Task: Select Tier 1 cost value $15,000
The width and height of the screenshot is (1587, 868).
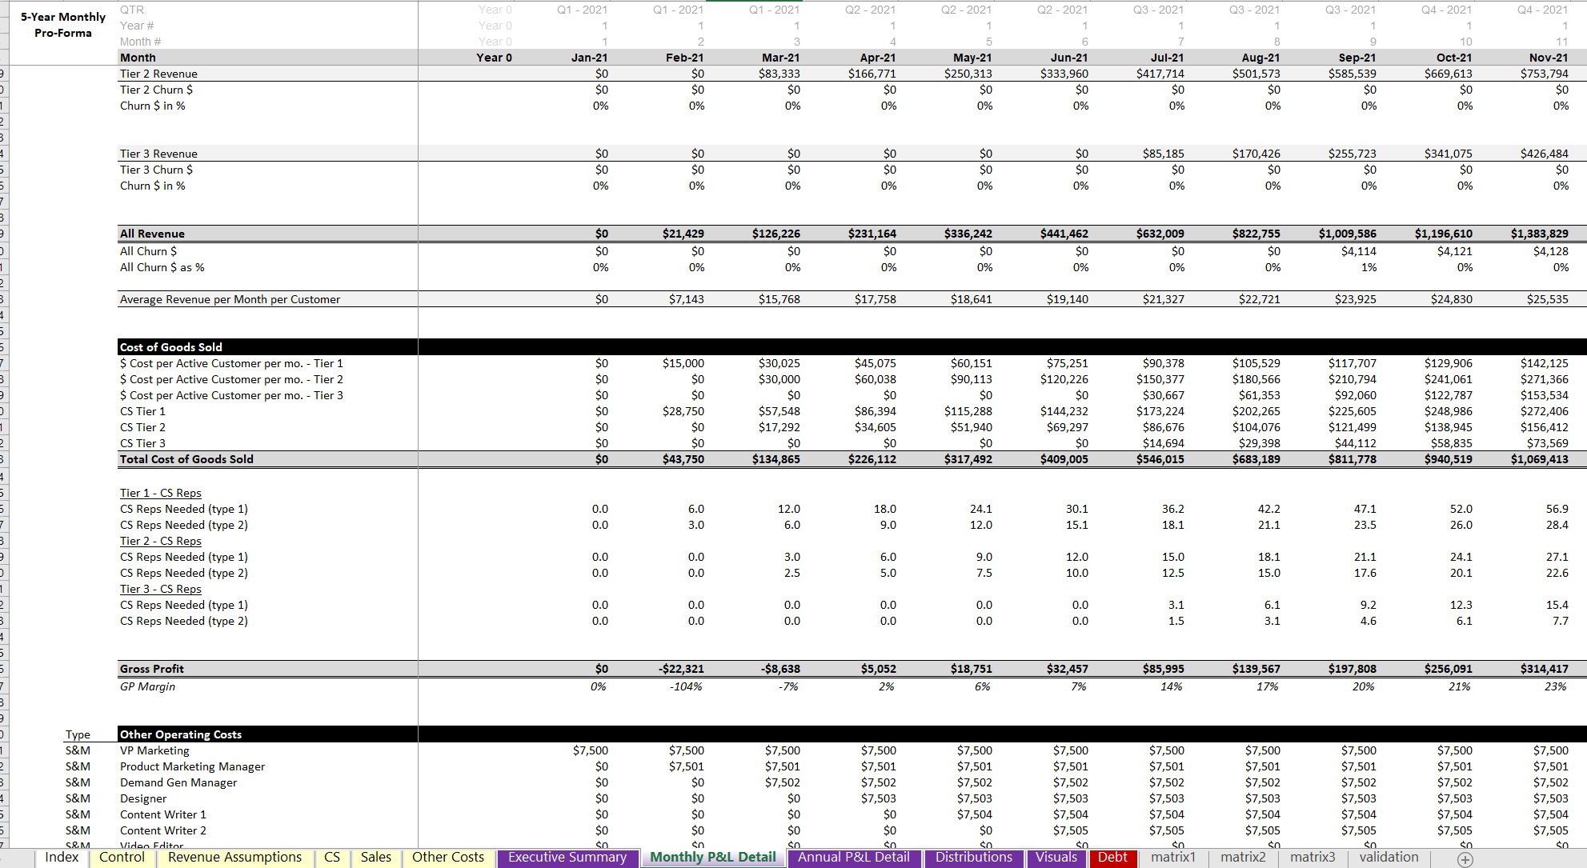Action: pos(683,363)
